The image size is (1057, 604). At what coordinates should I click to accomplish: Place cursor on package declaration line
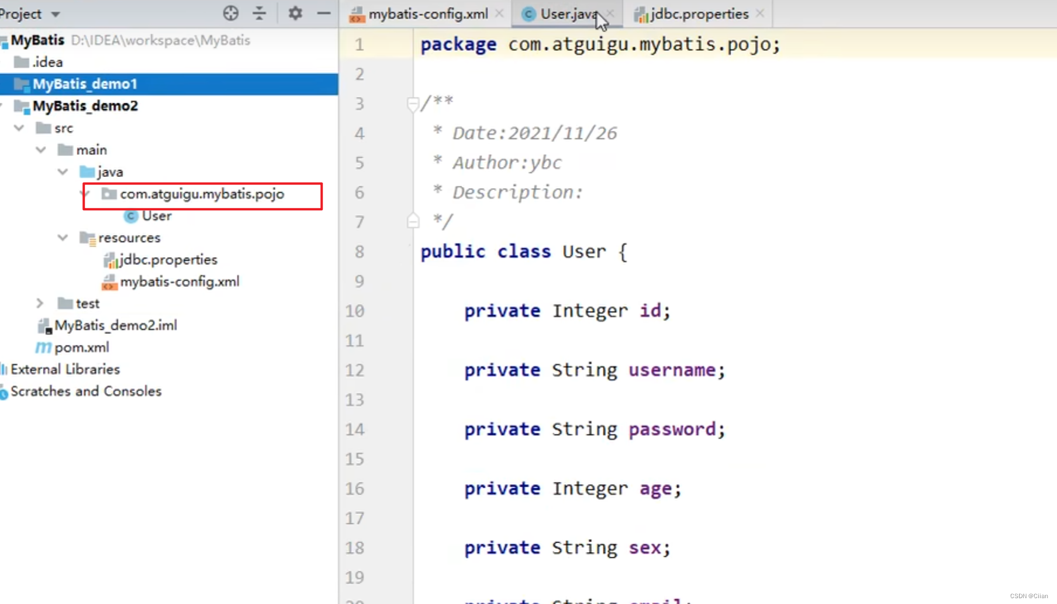pos(600,44)
